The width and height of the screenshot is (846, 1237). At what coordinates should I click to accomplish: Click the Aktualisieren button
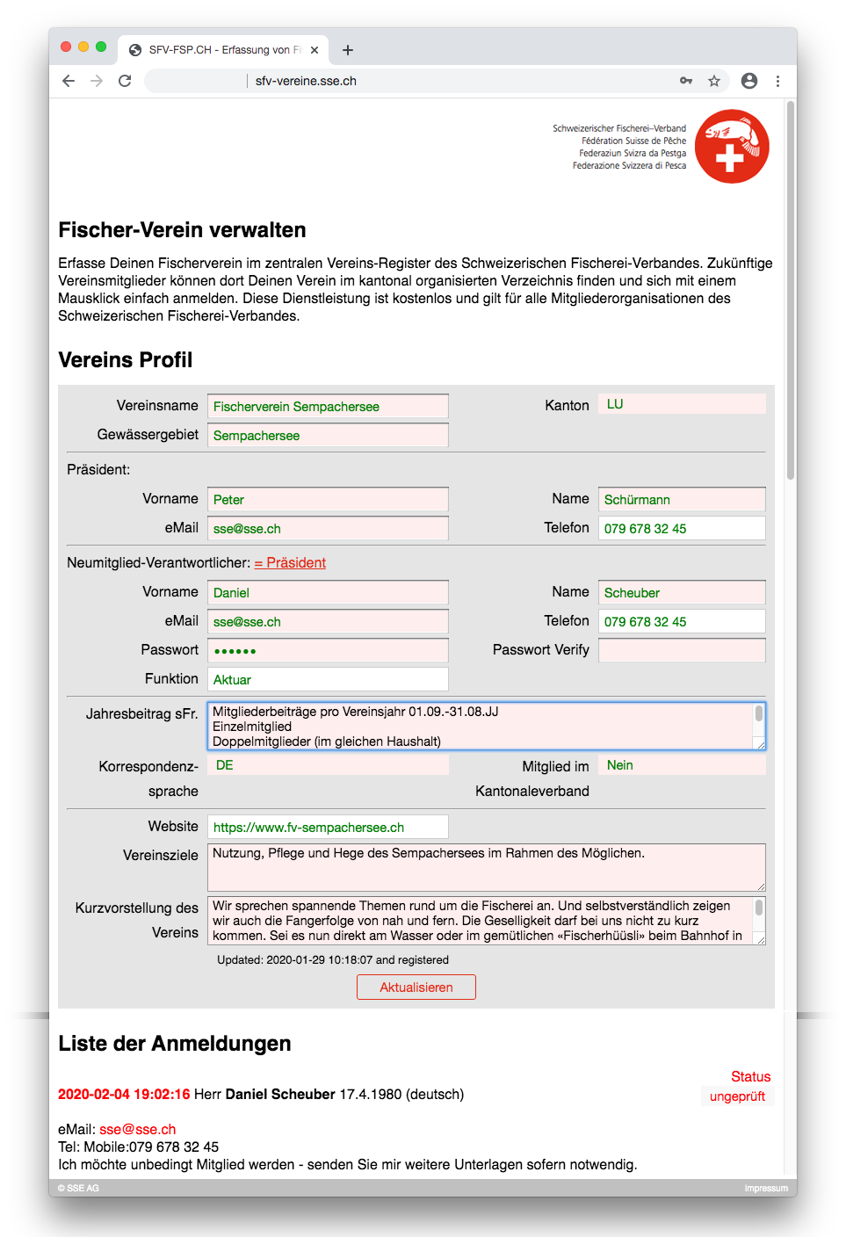(x=416, y=987)
